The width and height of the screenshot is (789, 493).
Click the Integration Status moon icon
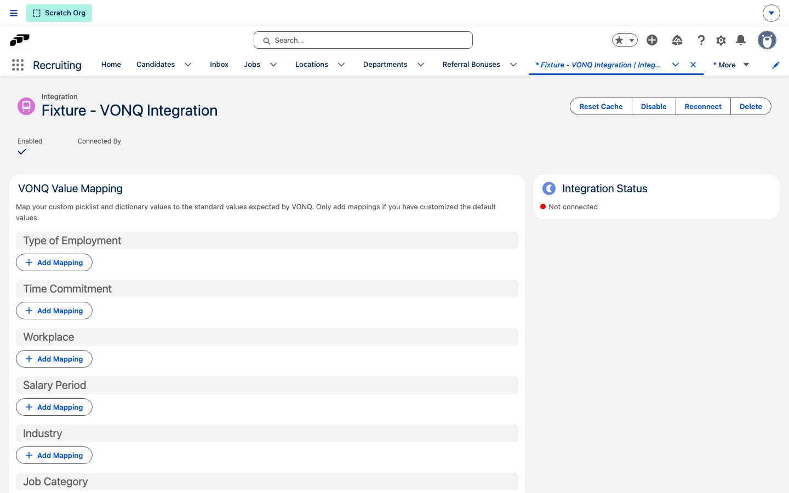[549, 188]
